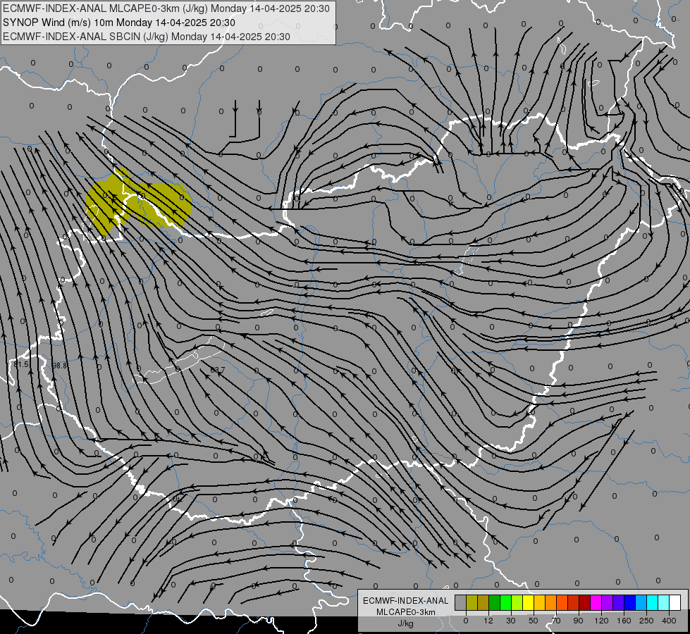Click the 'MLCAPE0-3km' label in the legend
Viewport: 690px width, 634px height.
point(405,612)
